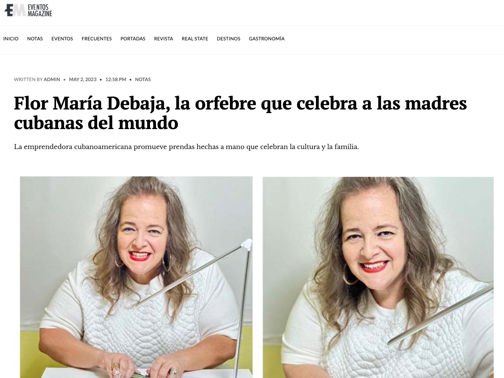Open the GASTRONOMÍA menu item
This screenshot has height=378, width=504.
pyautogui.click(x=267, y=39)
